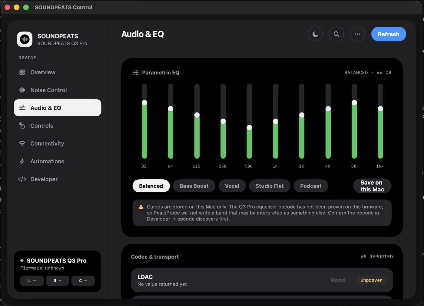424x306 pixels.
Task: Click the Controls touch icon
Action: coord(22,125)
